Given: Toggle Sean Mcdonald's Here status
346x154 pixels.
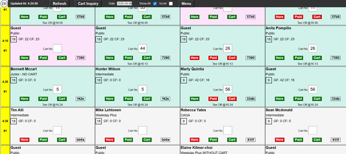Looking at the screenshot, I should click(280, 140).
